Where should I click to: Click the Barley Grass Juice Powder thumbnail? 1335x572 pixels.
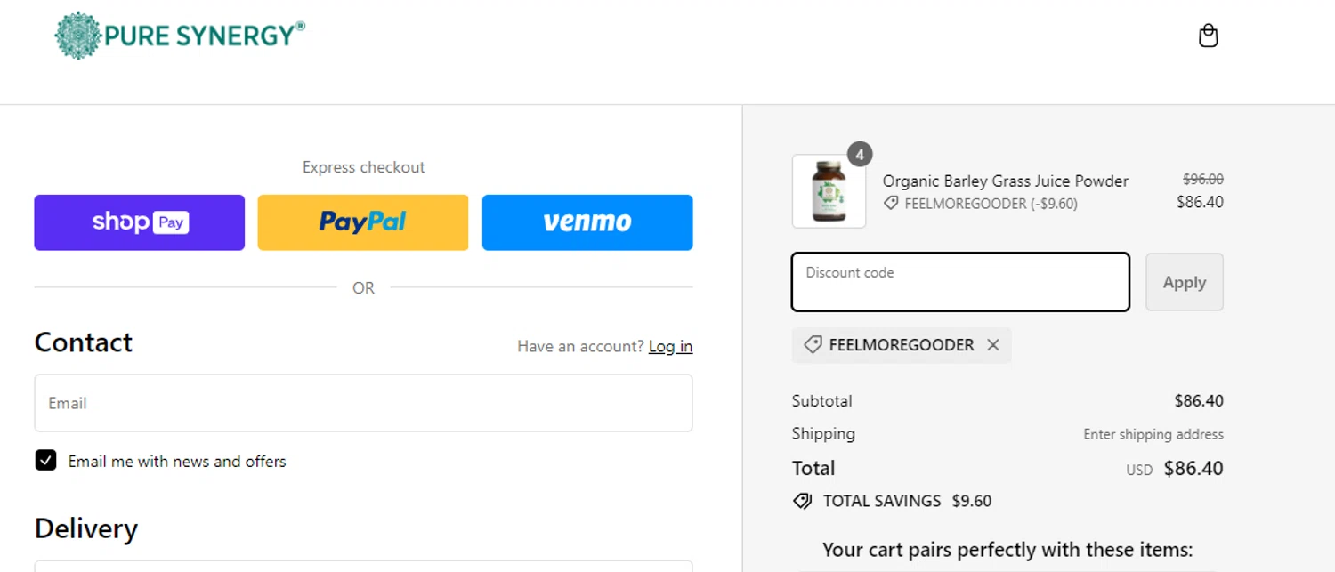(829, 191)
